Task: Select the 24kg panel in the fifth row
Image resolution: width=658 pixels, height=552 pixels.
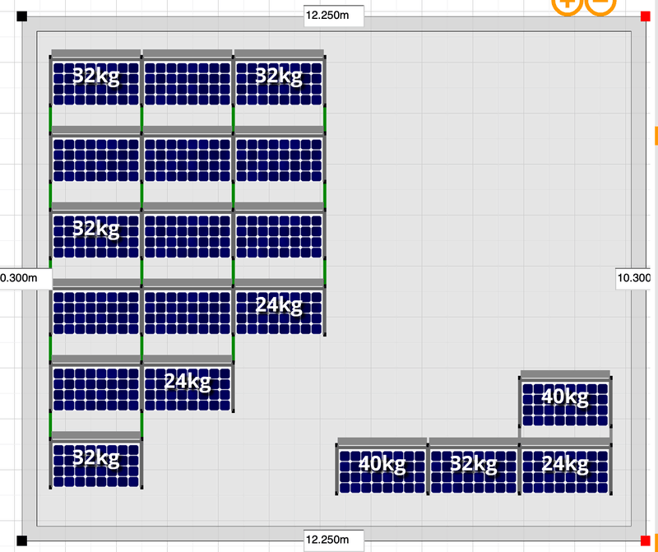Action: tap(188, 389)
